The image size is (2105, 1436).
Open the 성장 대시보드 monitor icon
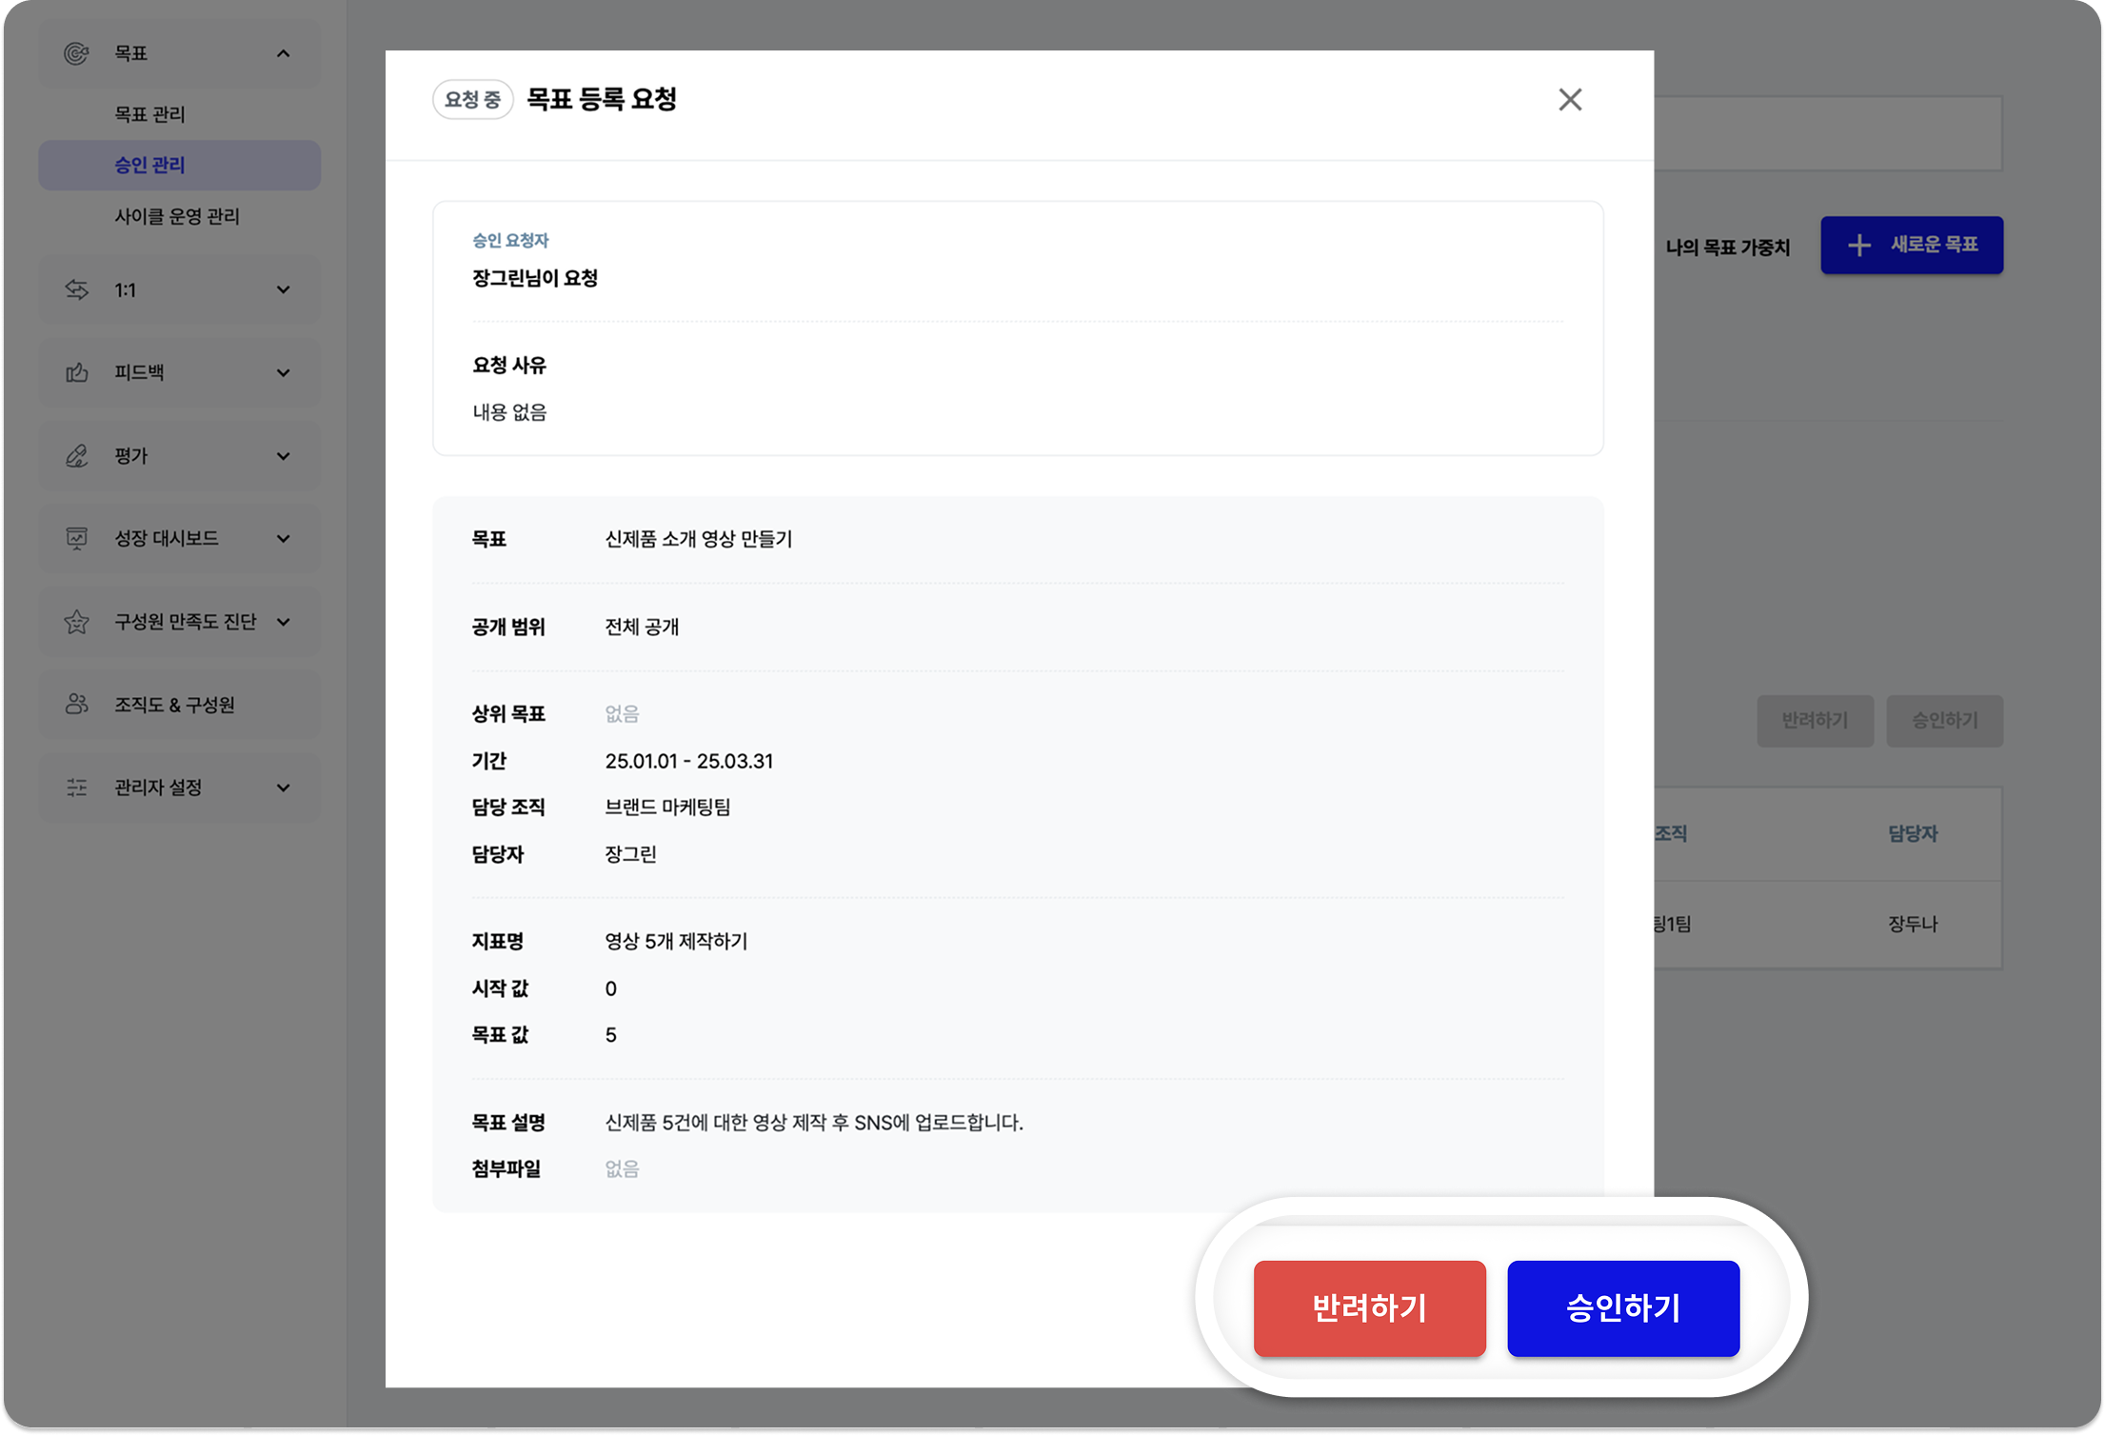pyautogui.click(x=77, y=538)
